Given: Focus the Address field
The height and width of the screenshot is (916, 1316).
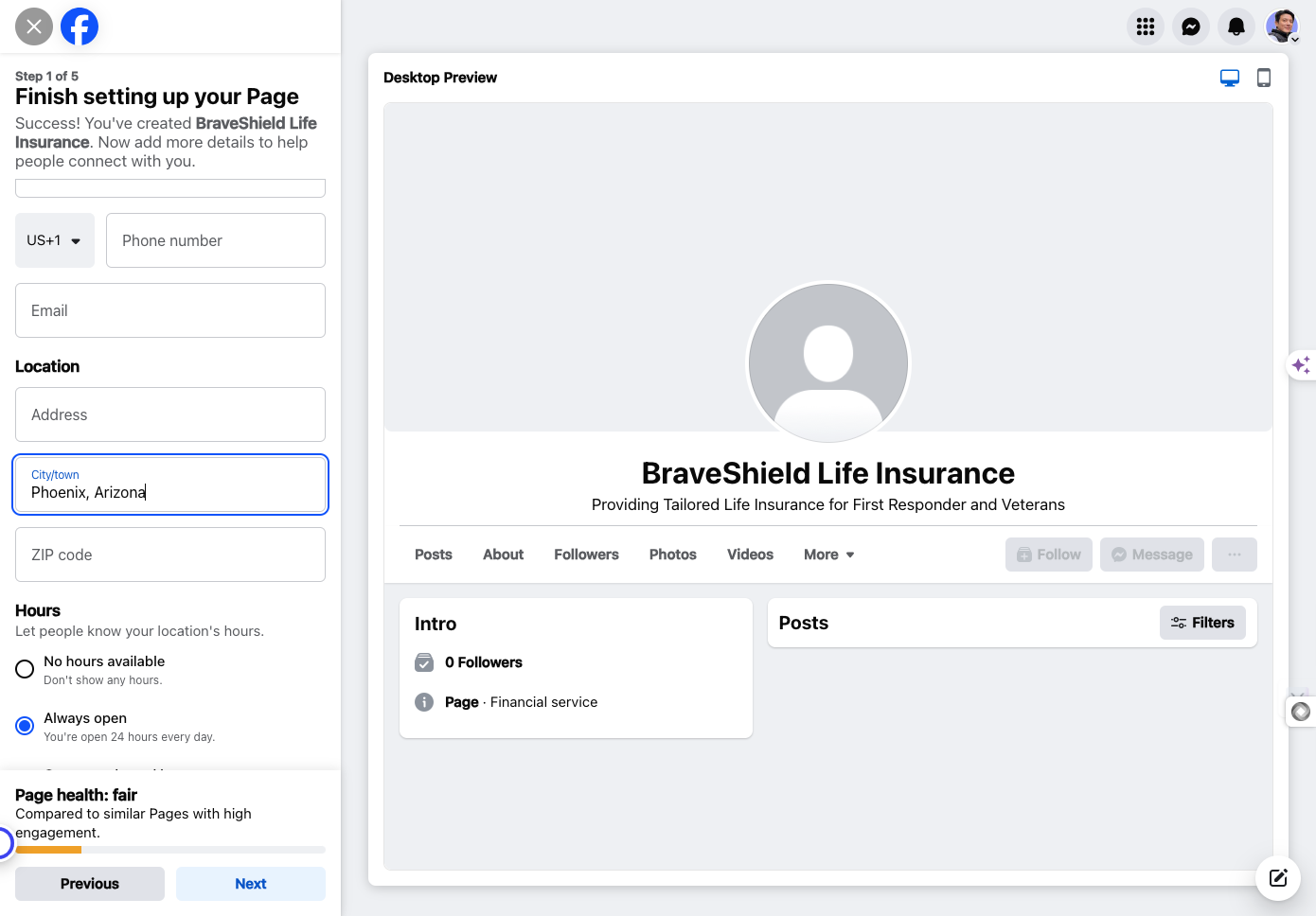Looking at the screenshot, I should tap(170, 414).
